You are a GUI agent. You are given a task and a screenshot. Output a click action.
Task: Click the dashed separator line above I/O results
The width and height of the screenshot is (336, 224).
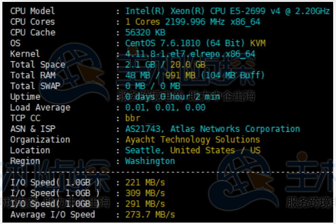tap(171, 172)
